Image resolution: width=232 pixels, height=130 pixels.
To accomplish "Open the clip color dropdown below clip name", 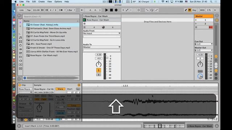I will coord(25,92).
